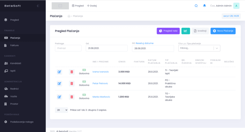Click TIP PLAĆANJA column header
245x132 pixels.
coord(171,62)
